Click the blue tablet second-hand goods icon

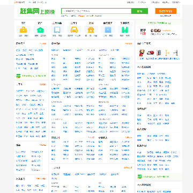pyautogui.click(x=57, y=29)
